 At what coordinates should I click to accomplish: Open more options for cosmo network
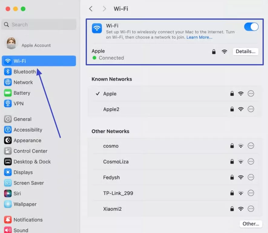pos(251,146)
